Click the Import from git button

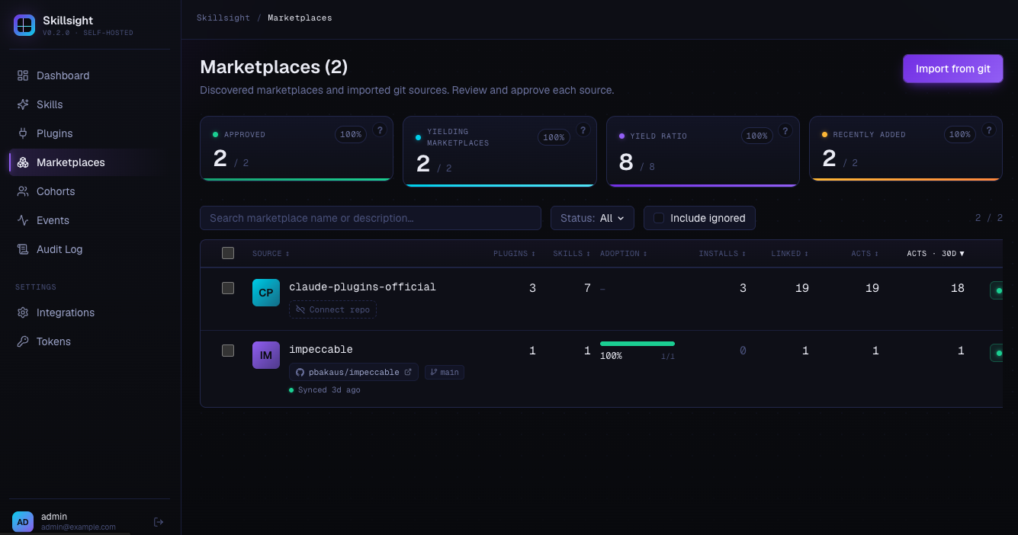pyautogui.click(x=952, y=69)
